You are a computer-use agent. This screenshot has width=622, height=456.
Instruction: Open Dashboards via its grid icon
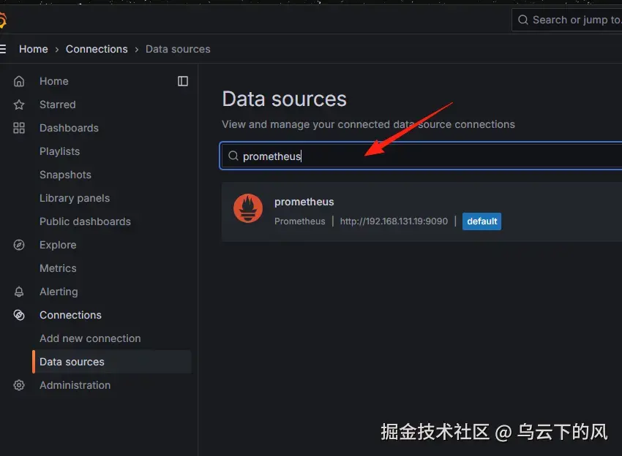19,127
